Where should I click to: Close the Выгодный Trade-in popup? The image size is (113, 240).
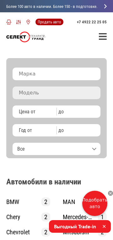point(104,226)
